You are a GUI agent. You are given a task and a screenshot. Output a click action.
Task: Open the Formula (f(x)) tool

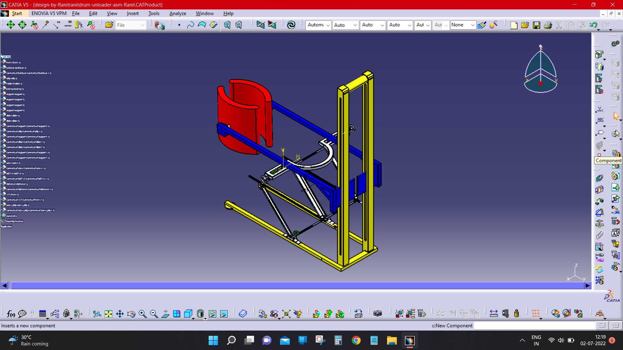(x=11, y=314)
